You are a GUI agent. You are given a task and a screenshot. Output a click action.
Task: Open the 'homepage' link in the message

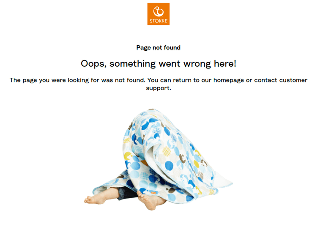[229, 80]
